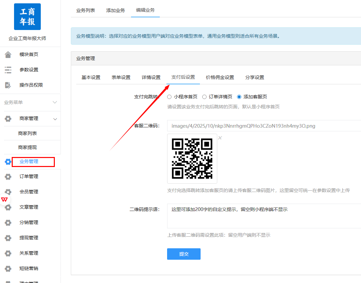Go to 业务管理 menu item

(29, 162)
